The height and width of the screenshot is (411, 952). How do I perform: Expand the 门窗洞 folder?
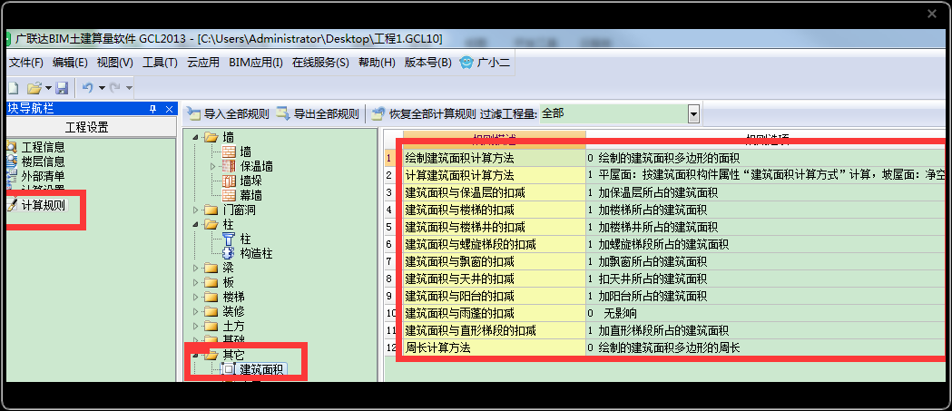pyautogui.click(x=195, y=210)
